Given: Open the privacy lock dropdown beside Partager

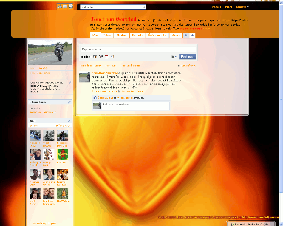Looking at the screenshot, I should pos(174,56).
